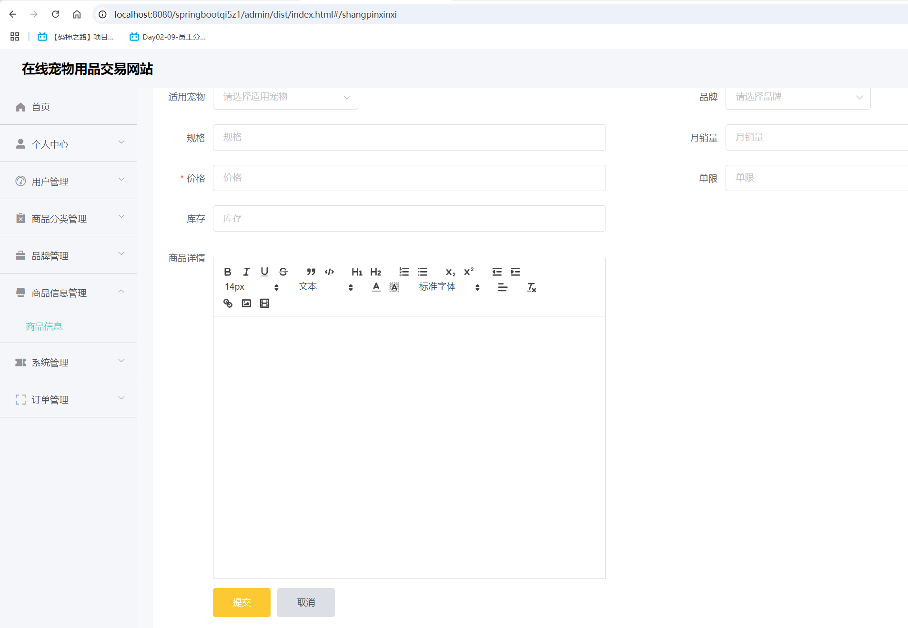
Task: Select the 商品信息 submenu item
Action: 44,326
